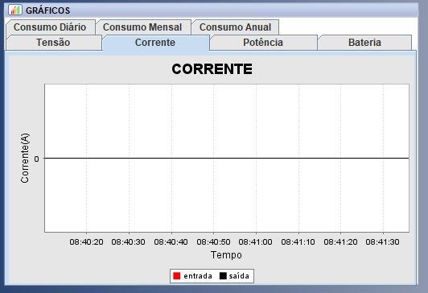Click the black saída legend swatch
This screenshot has height=293, width=428.
pyautogui.click(x=223, y=276)
